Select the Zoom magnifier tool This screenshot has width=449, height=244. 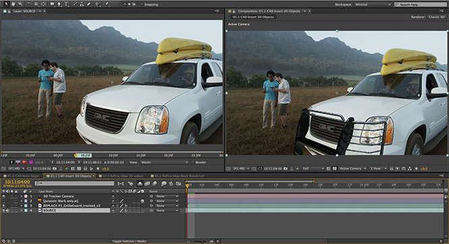pos(20,4)
